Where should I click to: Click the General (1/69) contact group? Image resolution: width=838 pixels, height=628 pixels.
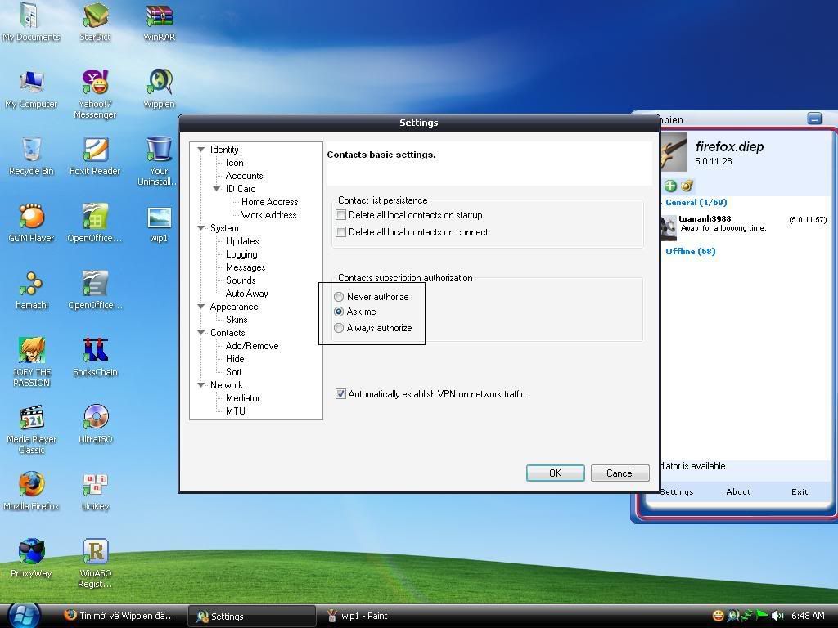point(696,203)
